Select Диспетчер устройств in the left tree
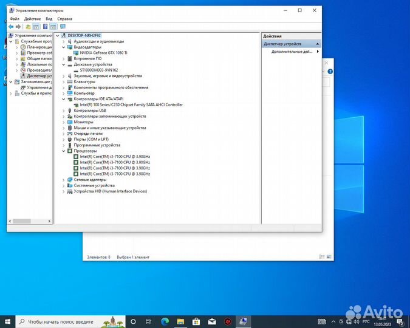 coord(39,76)
